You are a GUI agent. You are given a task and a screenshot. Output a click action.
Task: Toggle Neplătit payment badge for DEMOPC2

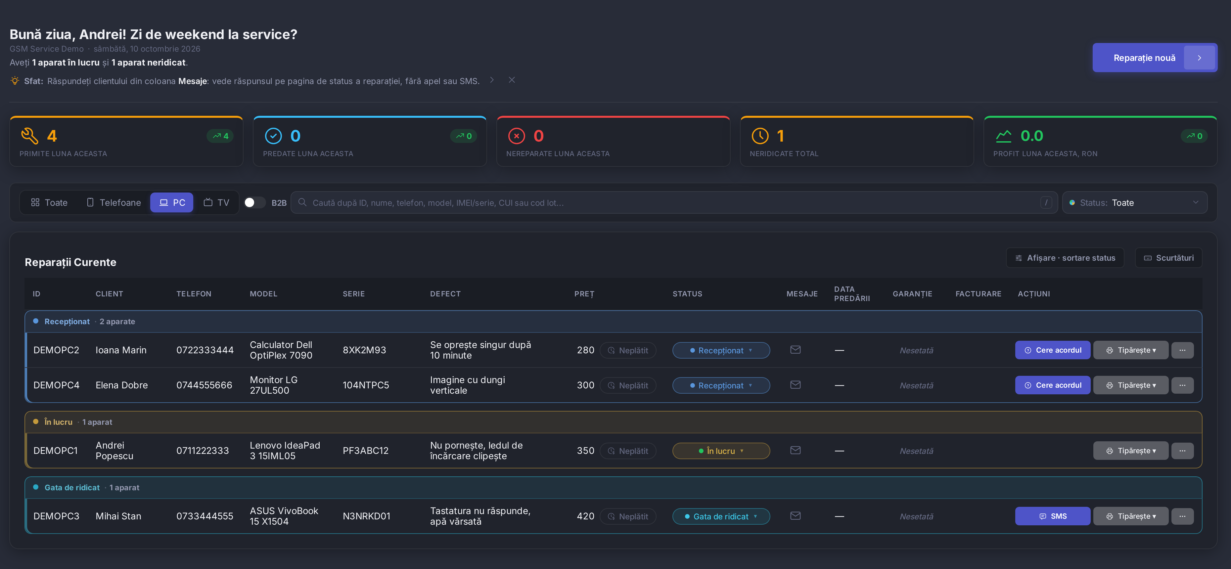(x=628, y=350)
